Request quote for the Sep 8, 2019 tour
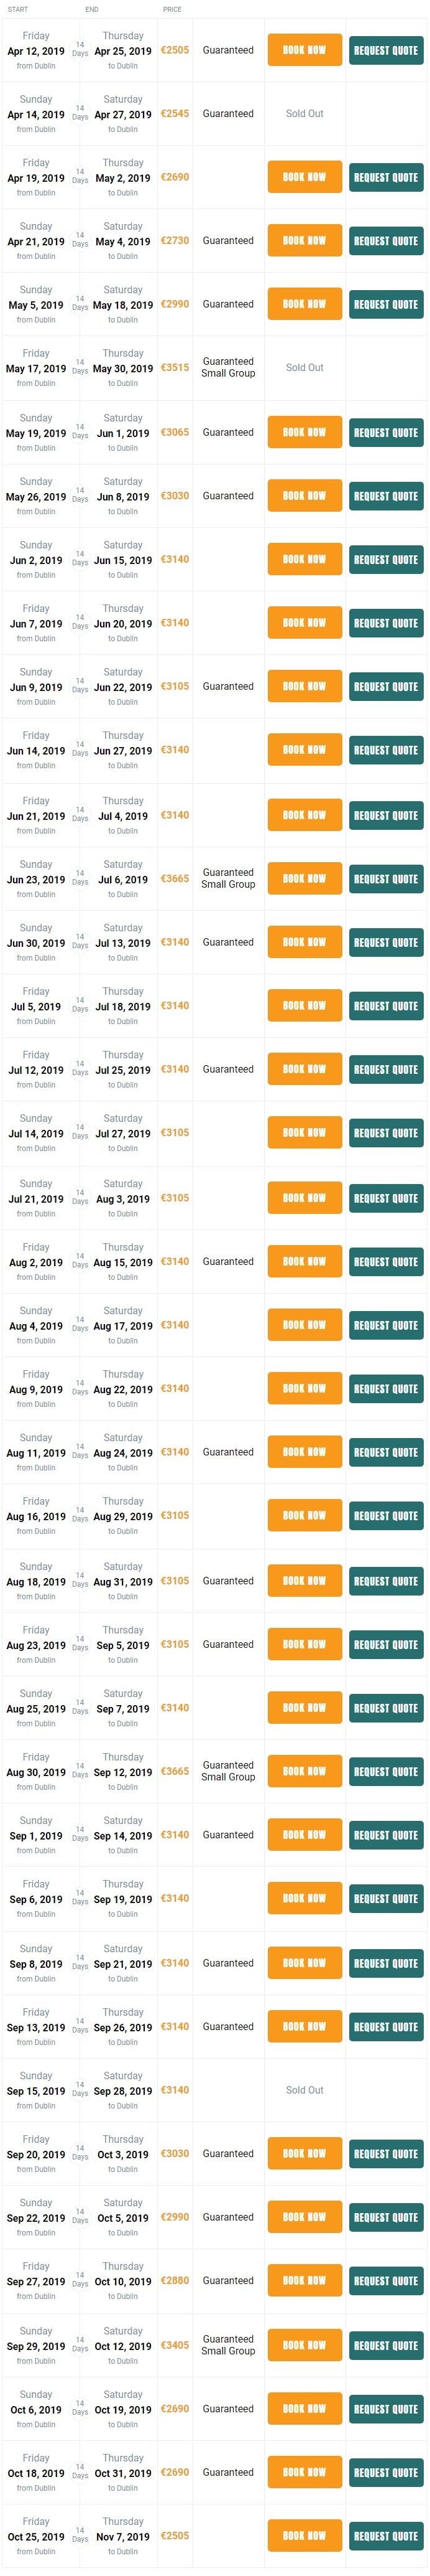The image size is (430, 2576). (386, 1963)
